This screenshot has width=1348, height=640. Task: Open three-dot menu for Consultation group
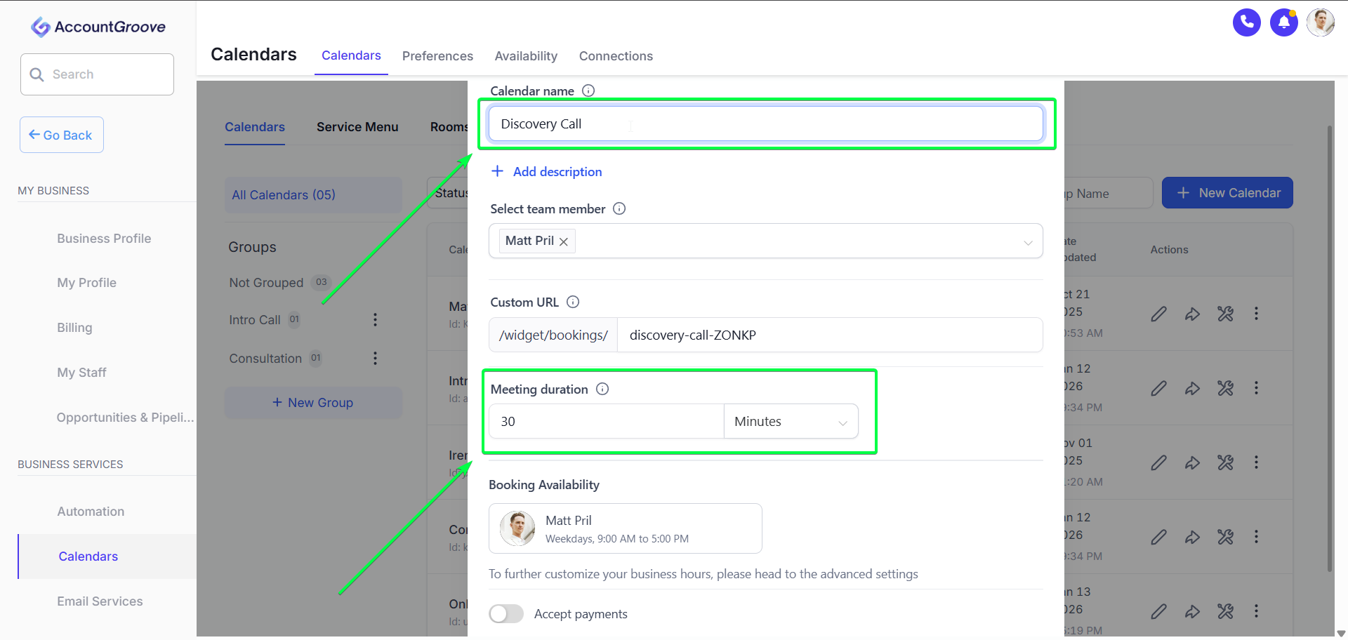[375, 359]
